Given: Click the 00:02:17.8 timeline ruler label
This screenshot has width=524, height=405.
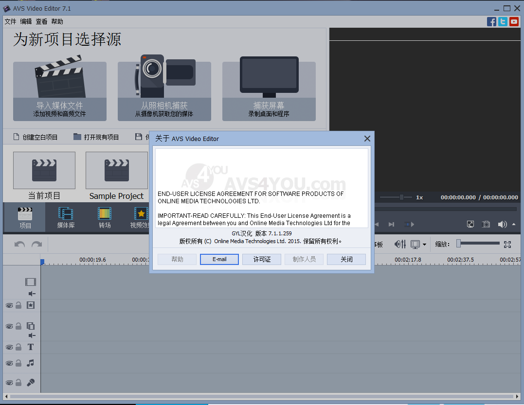Looking at the screenshot, I should [x=408, y=260].
